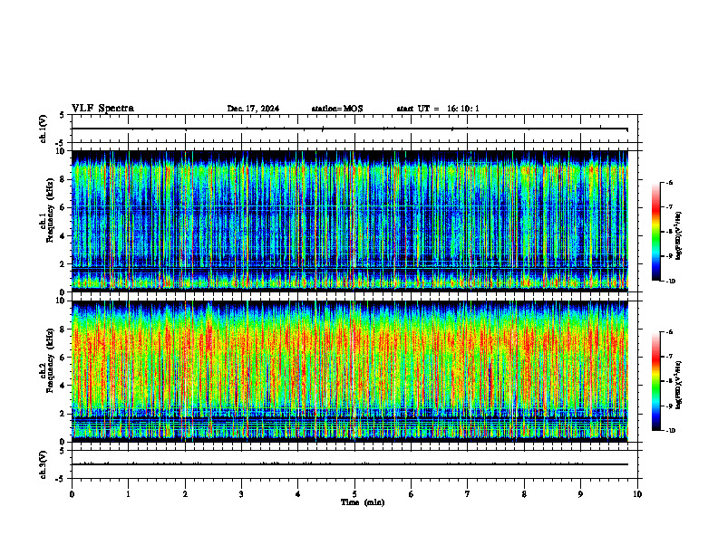
Task: Click the "5" tick on the time axis
Action: tap(354, 494)
